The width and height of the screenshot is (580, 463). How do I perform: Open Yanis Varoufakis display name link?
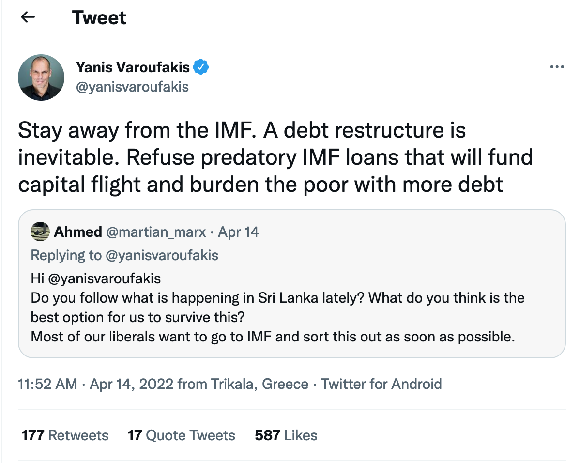(x=133, y=67)
